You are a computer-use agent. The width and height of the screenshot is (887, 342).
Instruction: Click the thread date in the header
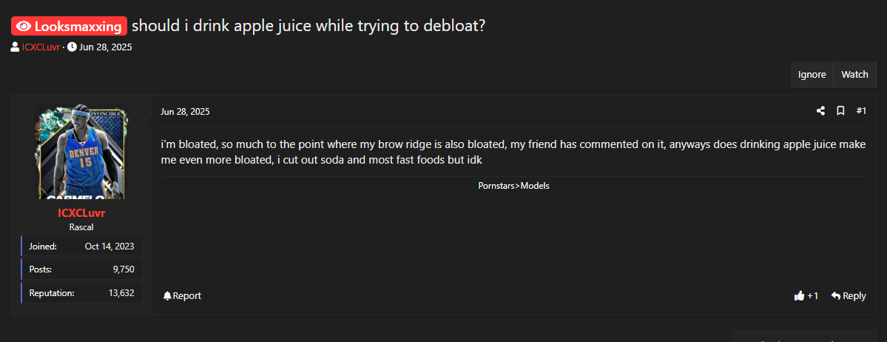(x=106, y=47)
